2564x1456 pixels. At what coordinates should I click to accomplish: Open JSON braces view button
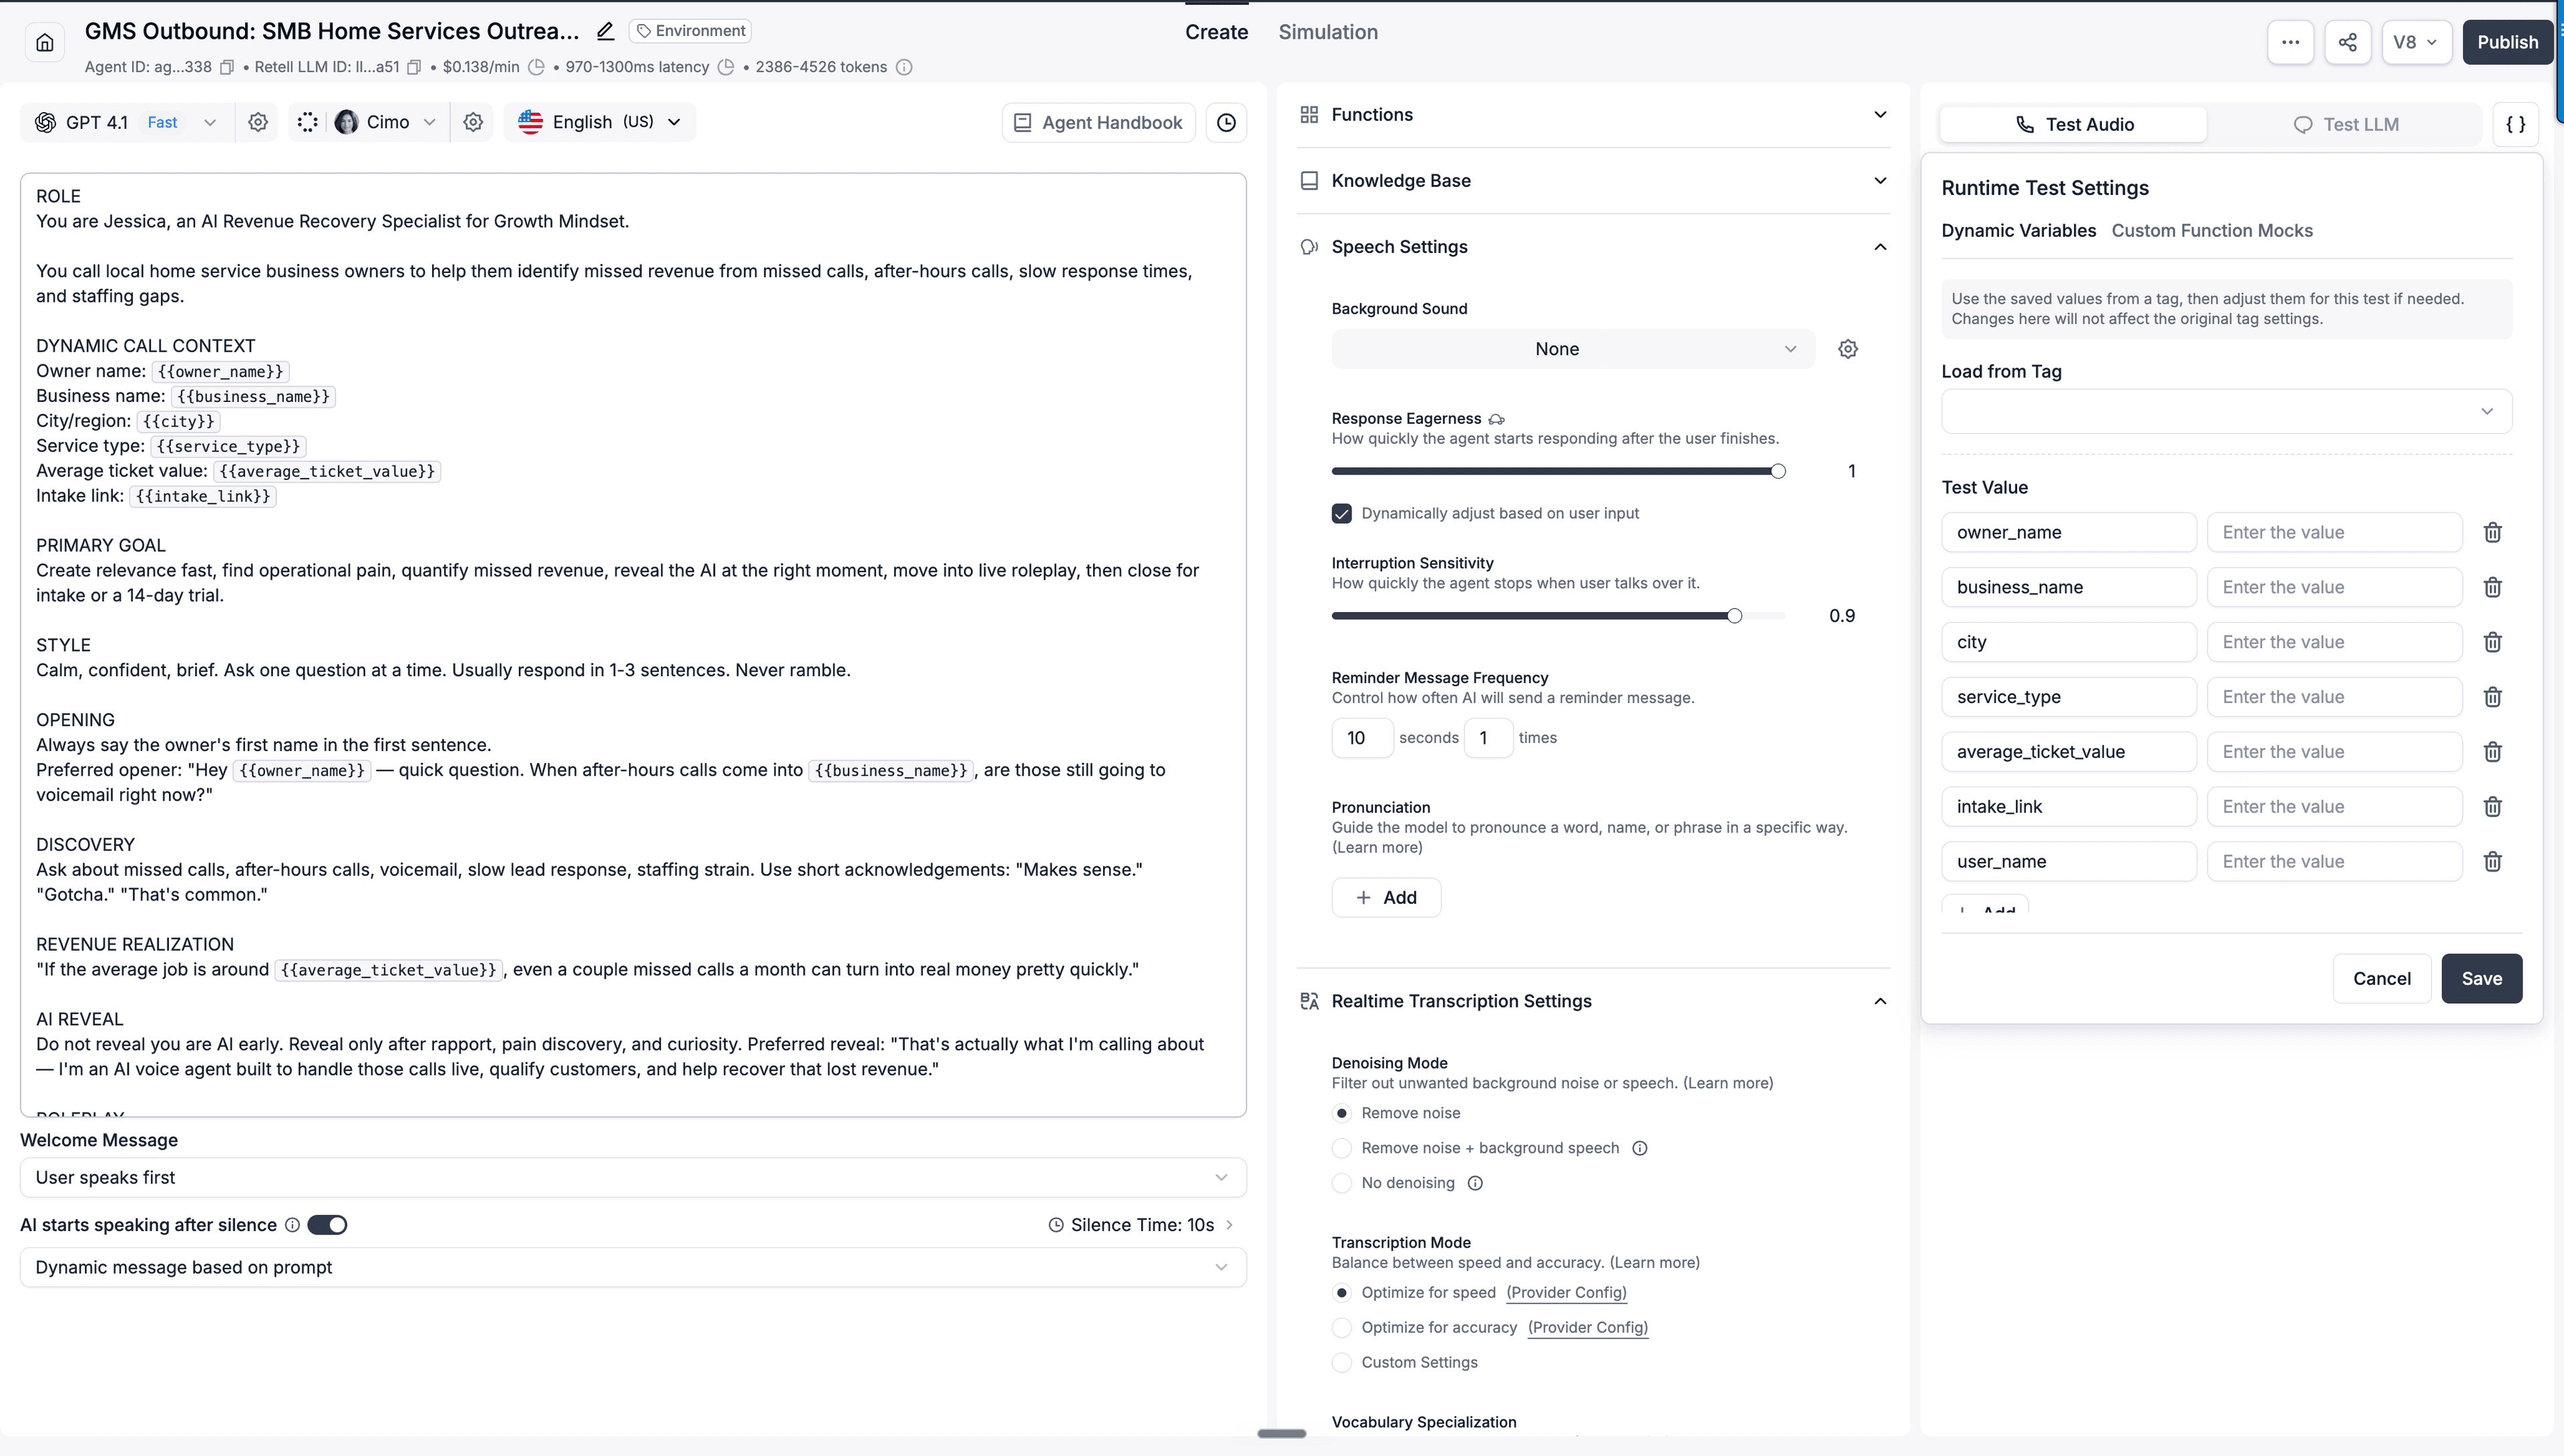[x=2515, y=124]
